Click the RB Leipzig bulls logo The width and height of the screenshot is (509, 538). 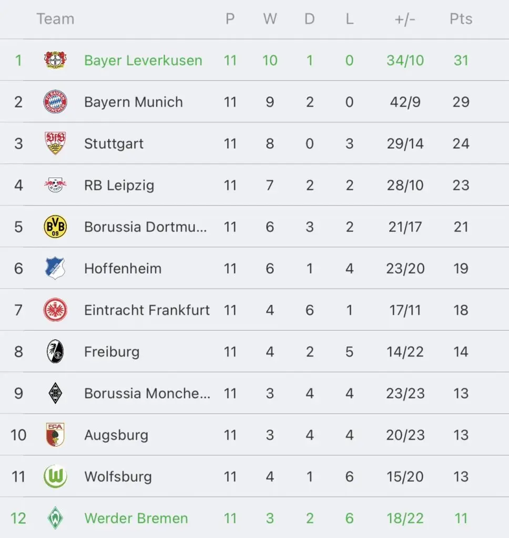[55, 185]
